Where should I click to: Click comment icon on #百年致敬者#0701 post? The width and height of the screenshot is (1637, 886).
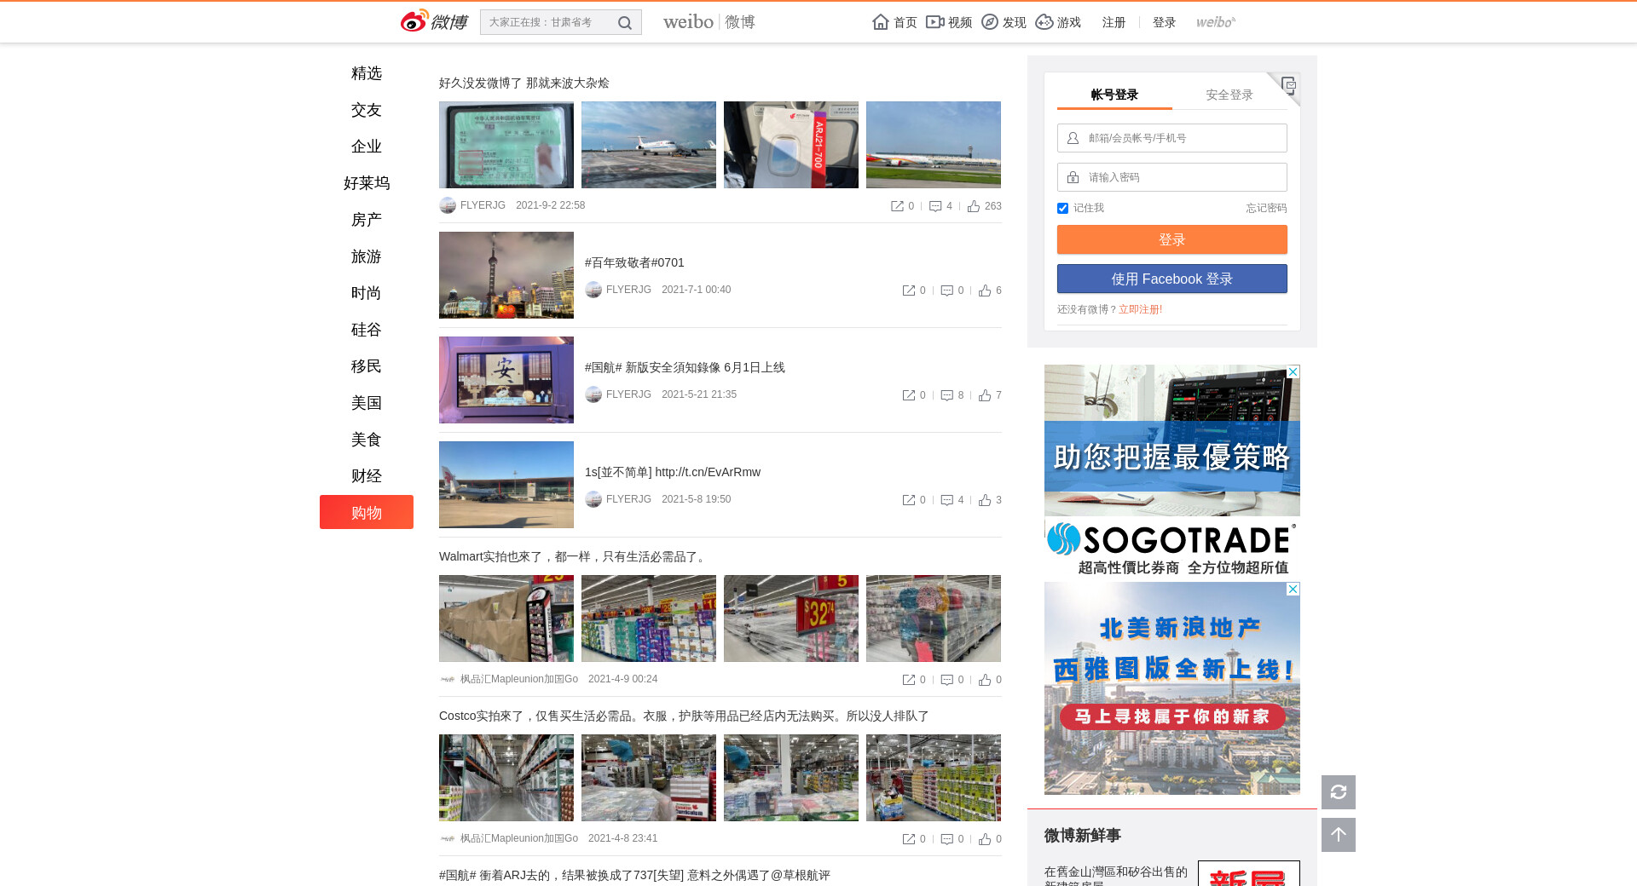click(x=947, y=291)
